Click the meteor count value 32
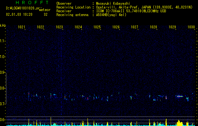The width and height of the screenshot is (198, 126). (x=46, y=14)
